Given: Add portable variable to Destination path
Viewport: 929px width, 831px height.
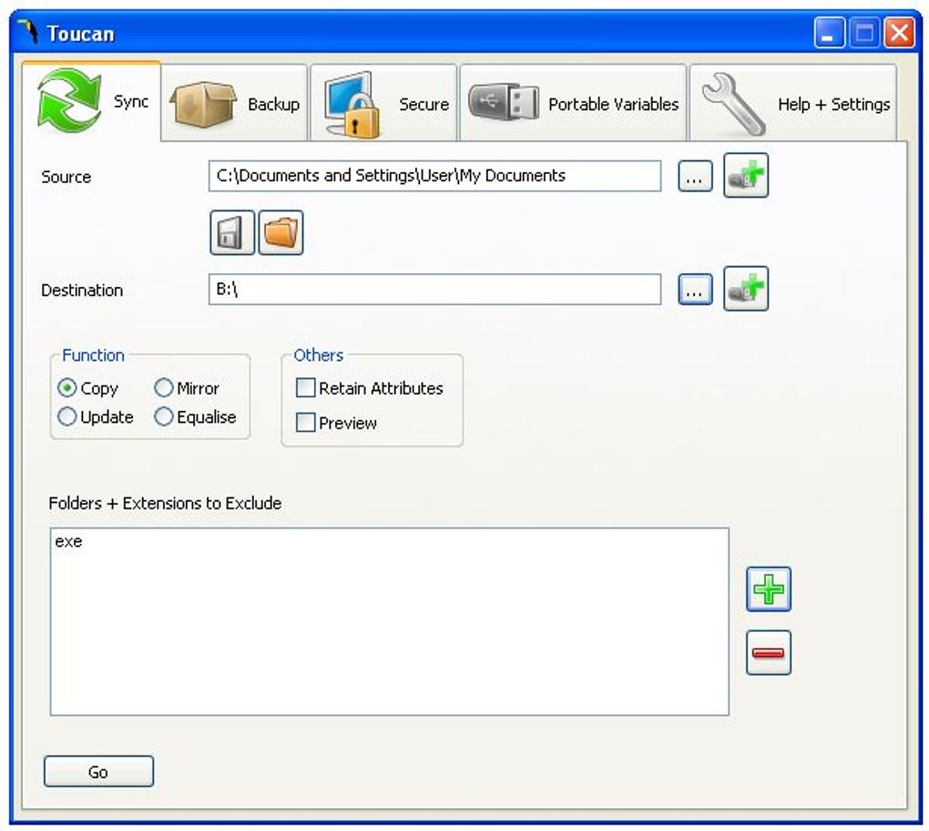Looking at the screenshot, I should tap(746, 289).
